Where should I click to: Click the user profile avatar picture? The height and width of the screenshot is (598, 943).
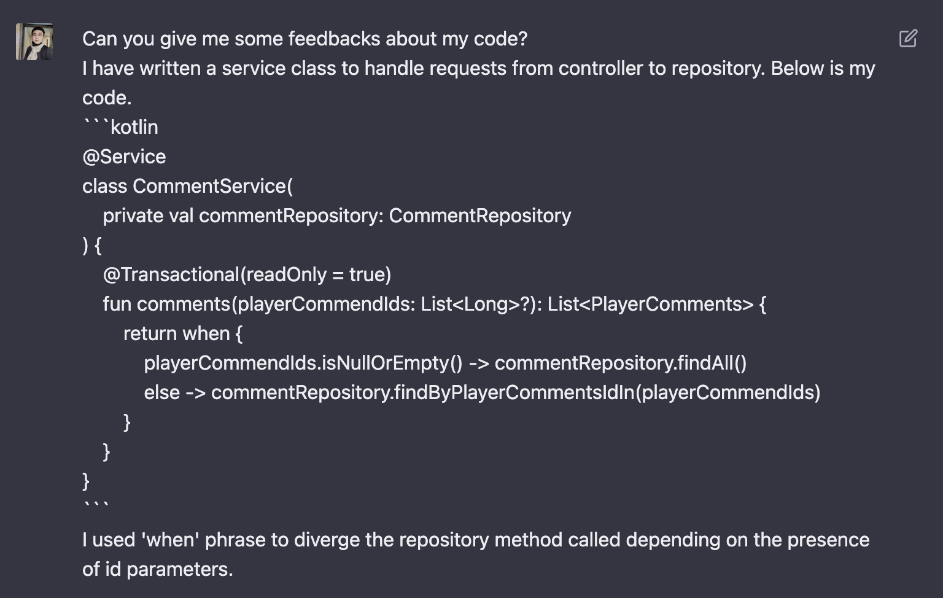tap(34, 42)
